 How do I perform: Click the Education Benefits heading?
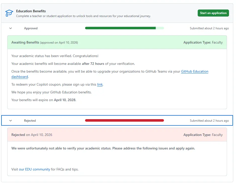click(31, 11)
